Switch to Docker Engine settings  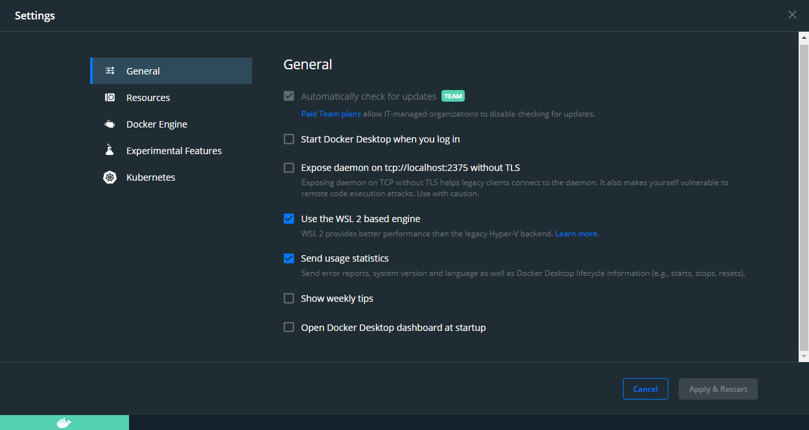pos(171,124)
